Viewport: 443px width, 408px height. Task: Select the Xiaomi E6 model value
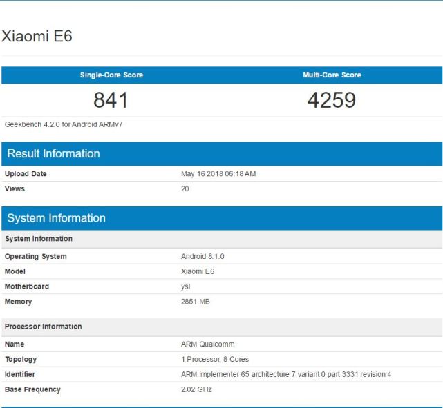[x=198, y=271]
